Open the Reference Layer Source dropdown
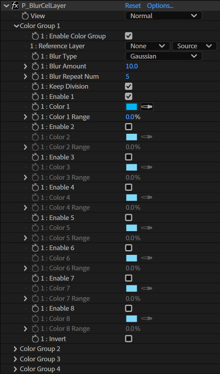220x374 pixels. click(195, 46)
